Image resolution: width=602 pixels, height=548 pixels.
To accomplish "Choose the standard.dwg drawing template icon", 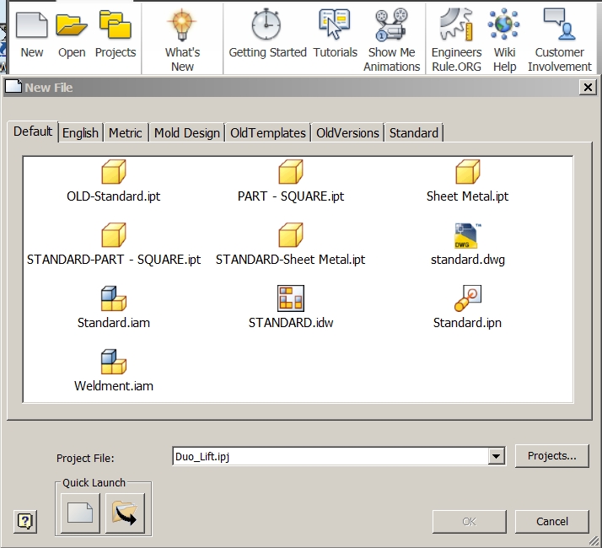I will pos(468,236).
